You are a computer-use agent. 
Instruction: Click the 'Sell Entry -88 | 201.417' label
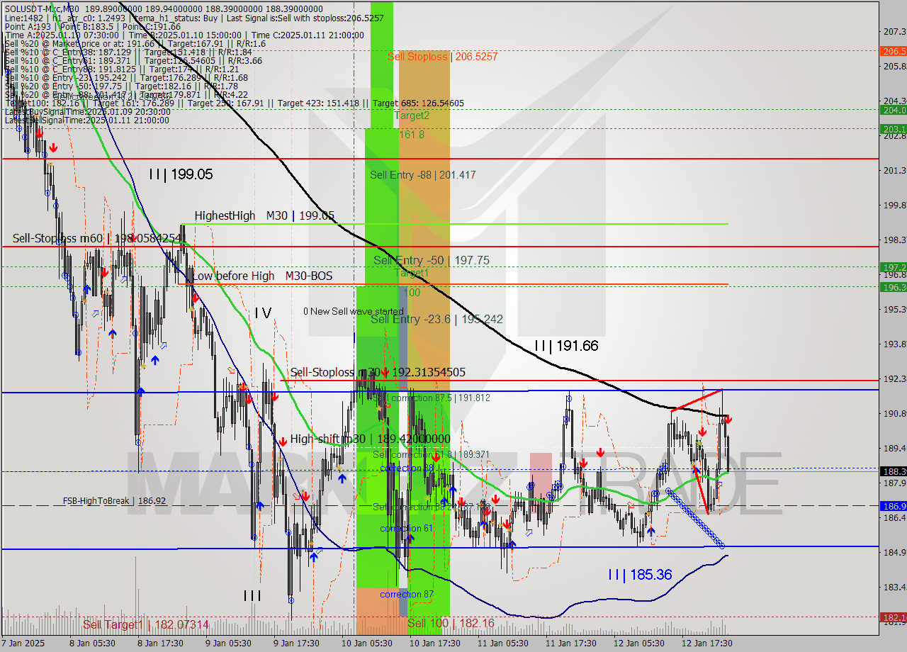tap(423, 175)
